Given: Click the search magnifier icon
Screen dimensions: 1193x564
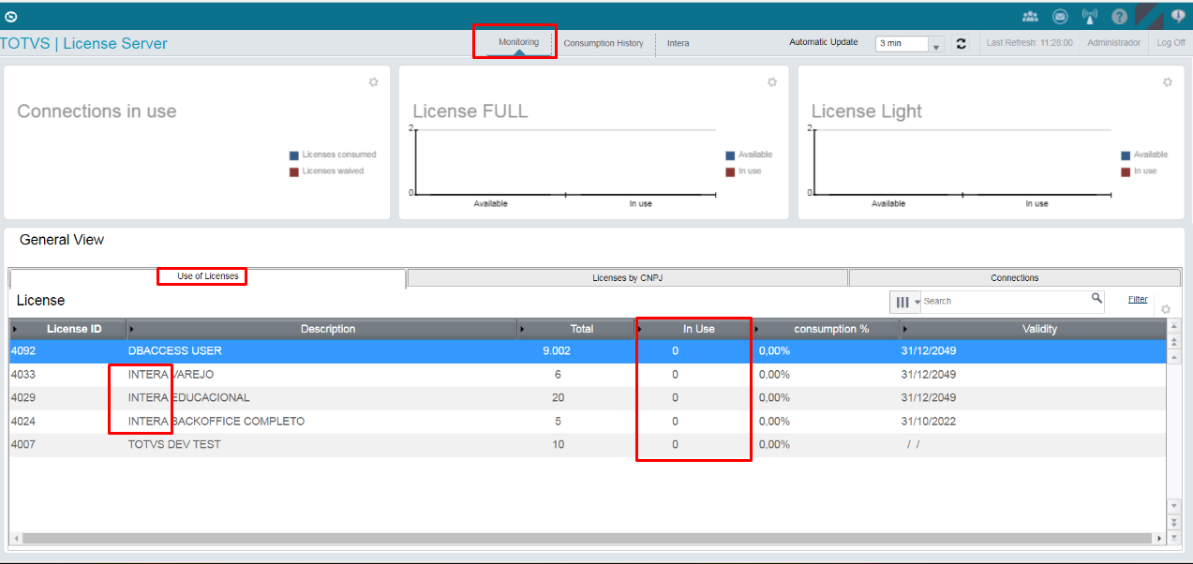Looking at the screenshot, I should (x=1096, y=301).
